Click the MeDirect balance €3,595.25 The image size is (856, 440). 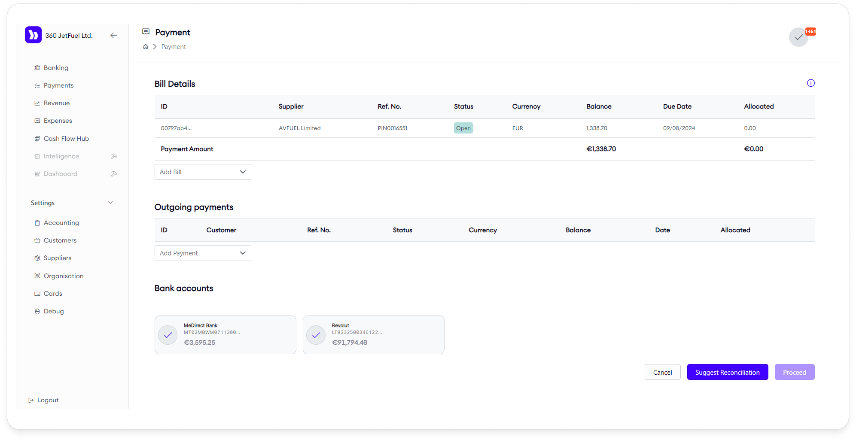[200, 343]
